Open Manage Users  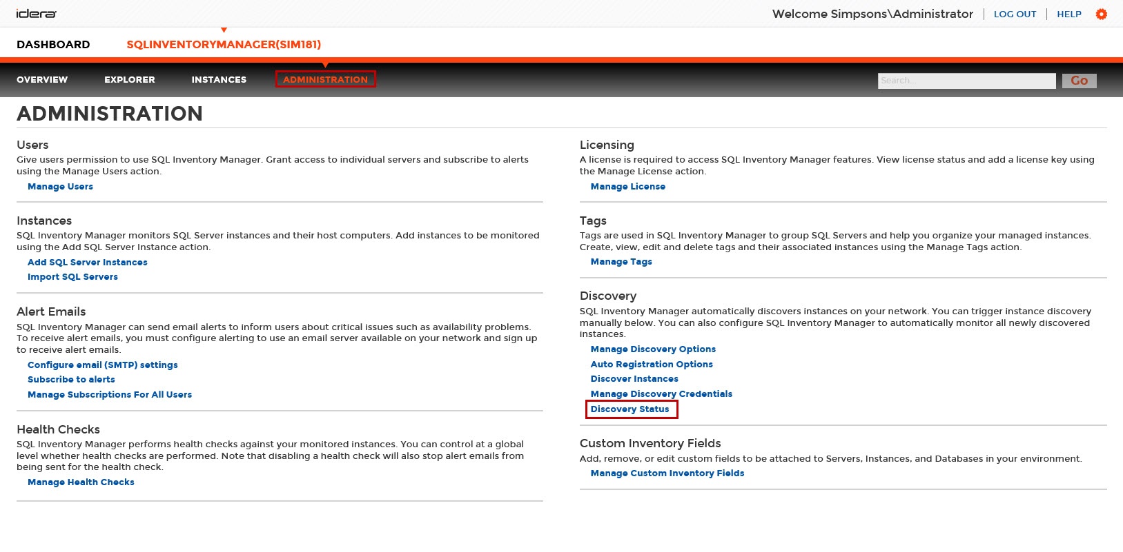tap(60, 186)
